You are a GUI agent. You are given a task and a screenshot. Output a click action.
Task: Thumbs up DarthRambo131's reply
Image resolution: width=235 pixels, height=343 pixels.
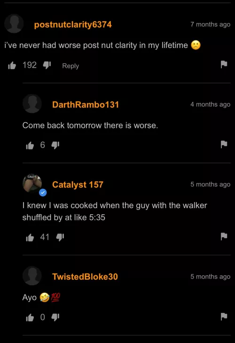[30, 145]
